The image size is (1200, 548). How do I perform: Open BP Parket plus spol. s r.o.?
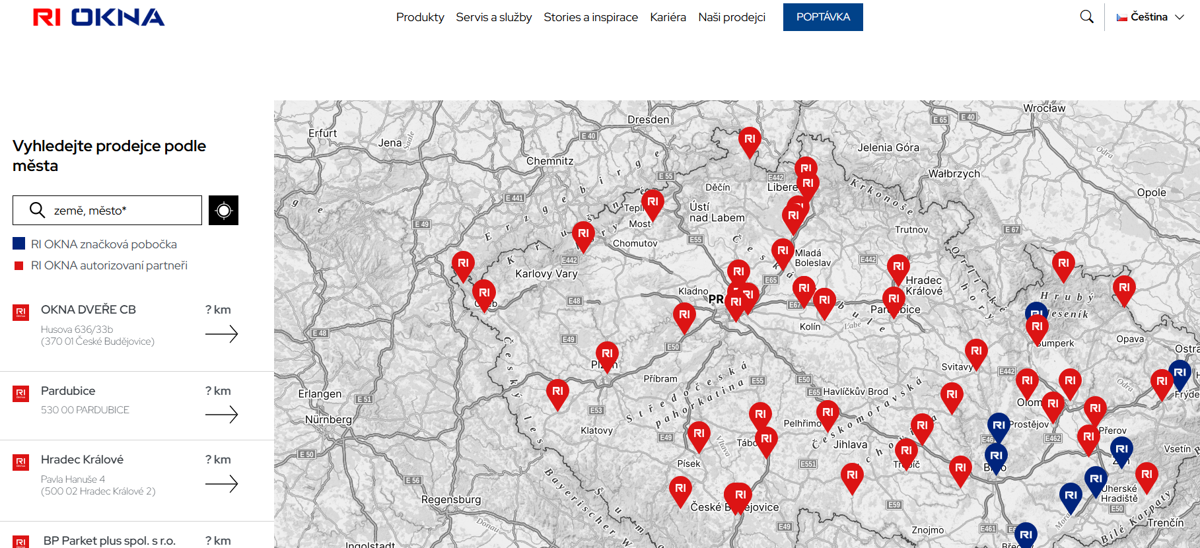pyautogui.click(x=110, y=541)
